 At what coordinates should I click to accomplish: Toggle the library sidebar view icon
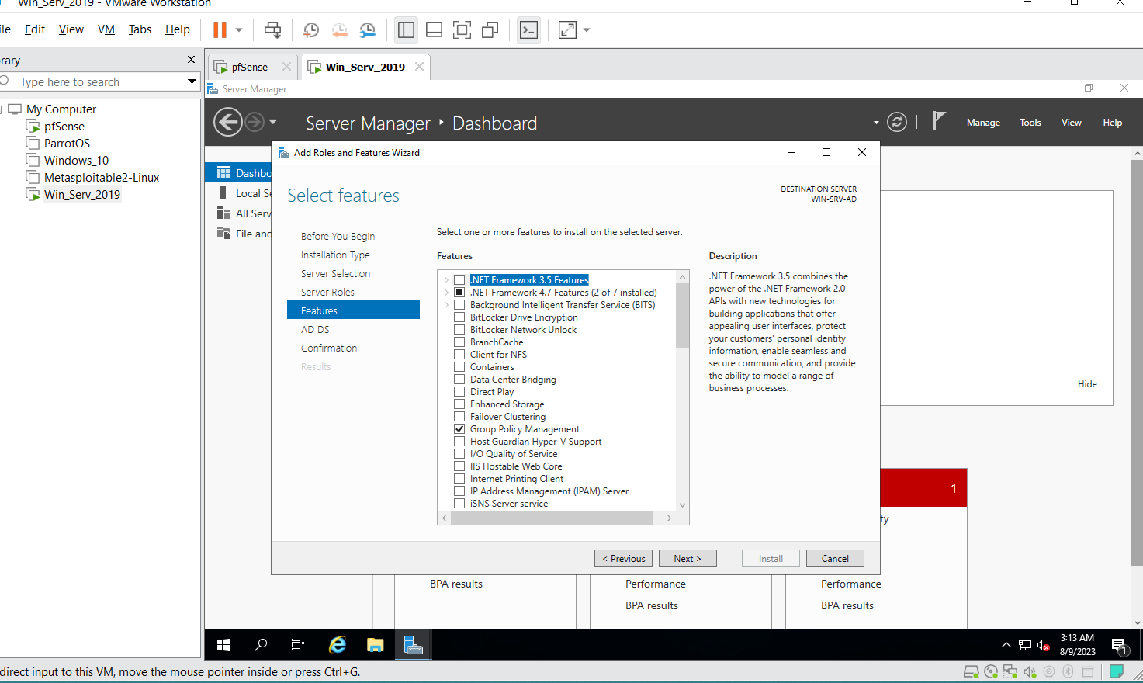pyautogui.click(x=406, y=30)
